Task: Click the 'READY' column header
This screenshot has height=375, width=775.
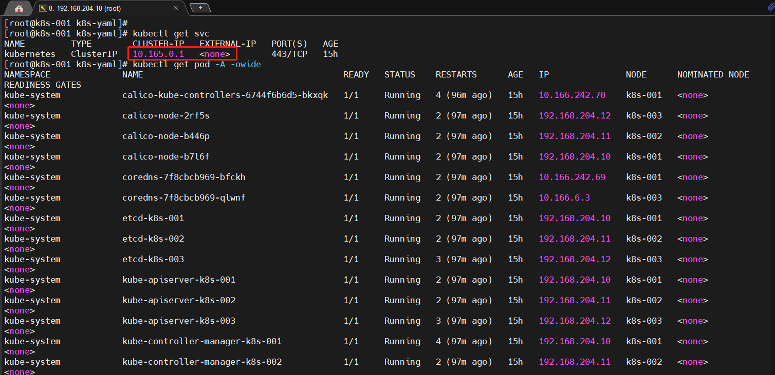Action: [356, 75]
